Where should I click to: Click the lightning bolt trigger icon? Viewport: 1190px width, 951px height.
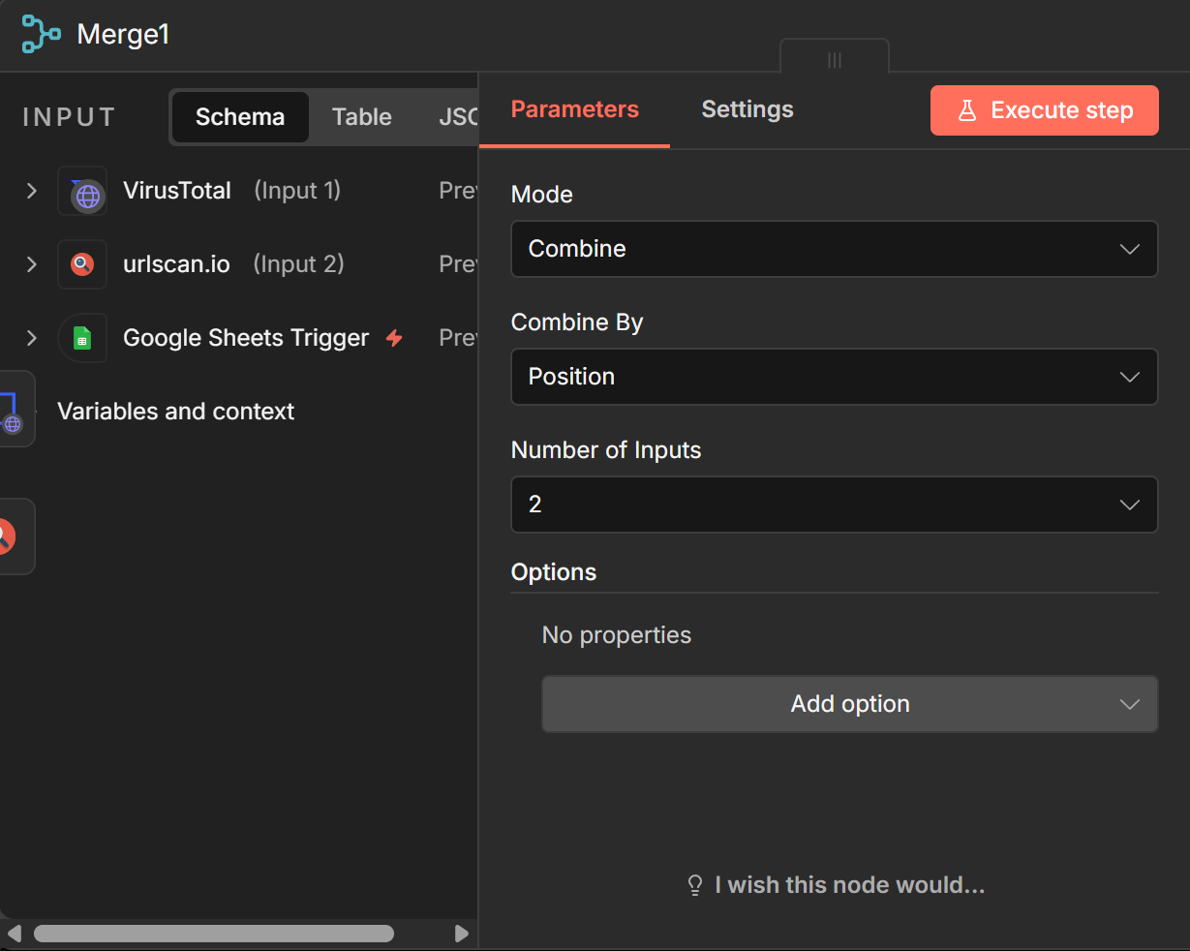click(x=394, y=338)
